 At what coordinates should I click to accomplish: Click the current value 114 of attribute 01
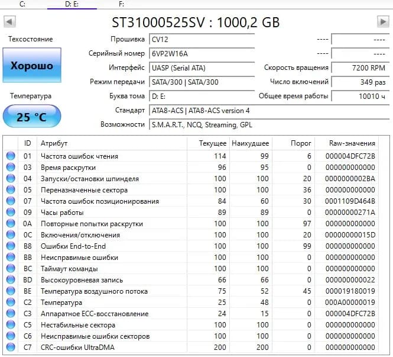pos(220,156)
